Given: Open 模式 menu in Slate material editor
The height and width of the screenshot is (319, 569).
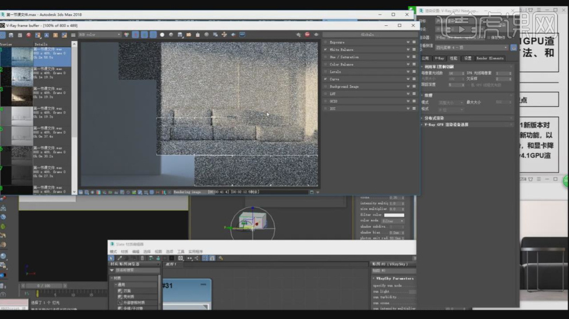Looking at the screenshot, I should pos(114,252).
